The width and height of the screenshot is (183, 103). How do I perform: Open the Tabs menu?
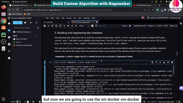point(79,18)
